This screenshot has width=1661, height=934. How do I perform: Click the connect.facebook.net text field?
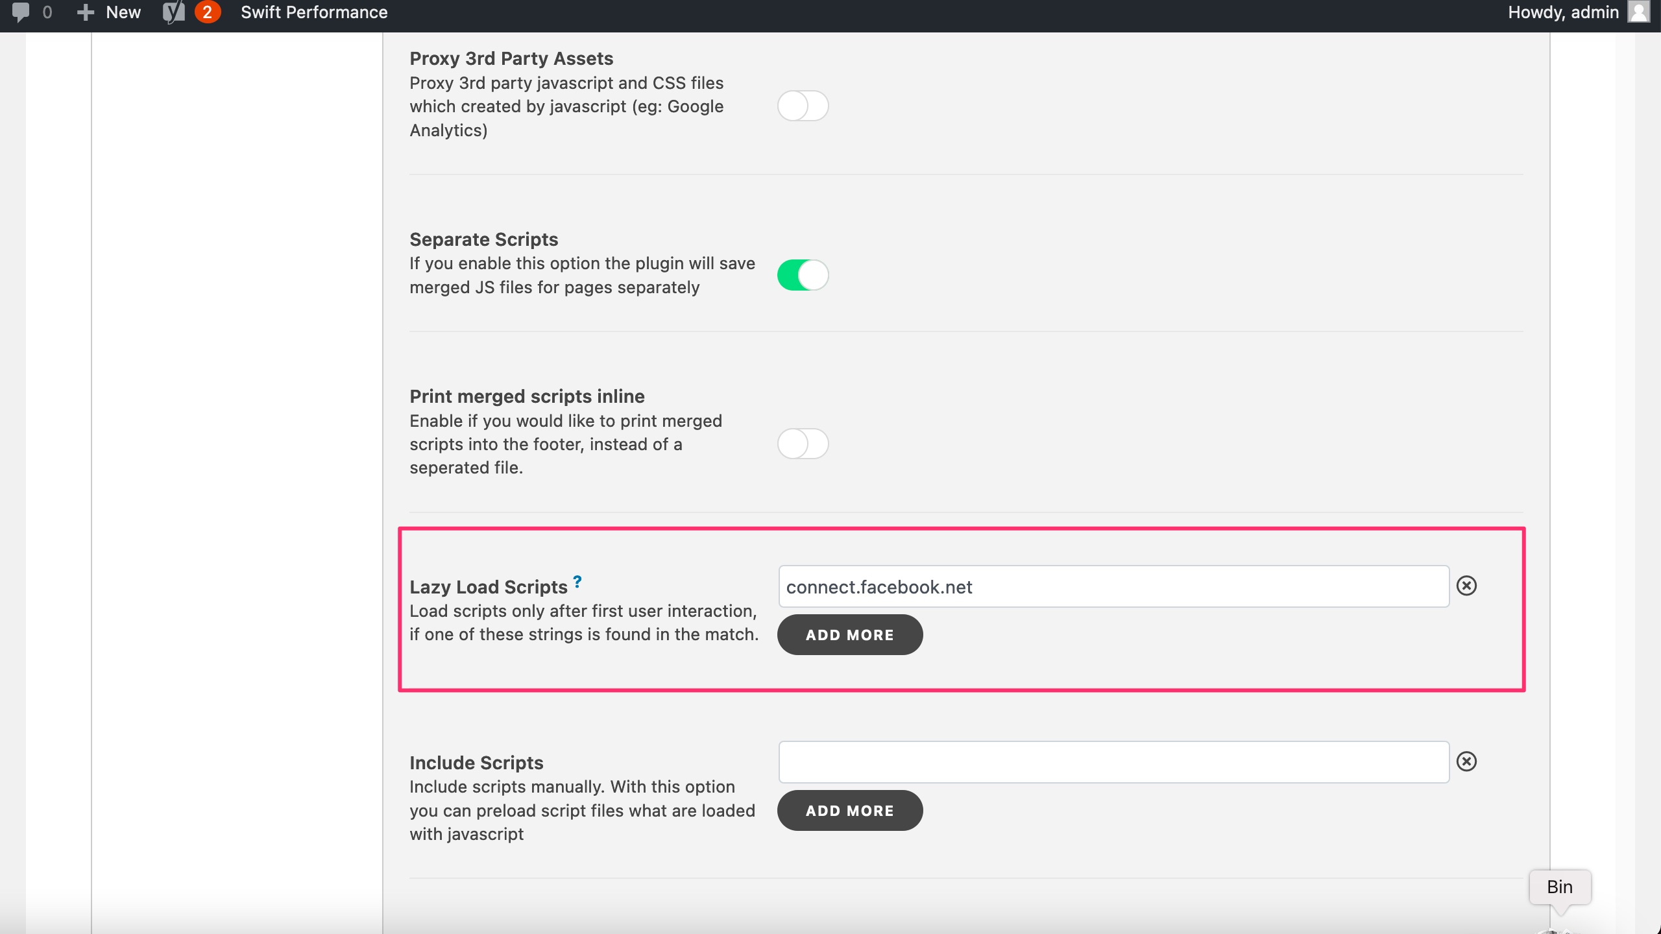(x=1113, y=587)
